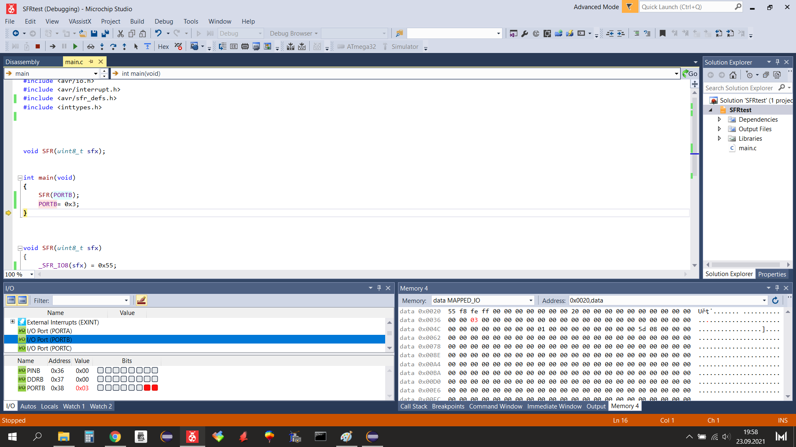Click the Step Into arrow icon
The image size is (796, 447).
pos(102,47)
